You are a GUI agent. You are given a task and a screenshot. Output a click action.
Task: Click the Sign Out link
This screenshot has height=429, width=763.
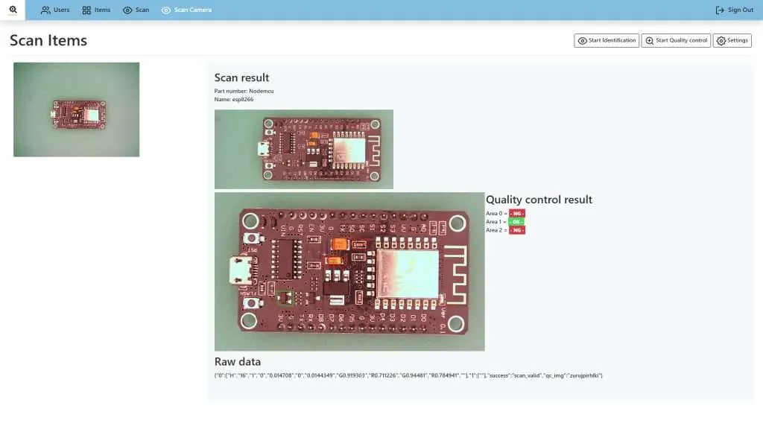(x=734, y=10)
